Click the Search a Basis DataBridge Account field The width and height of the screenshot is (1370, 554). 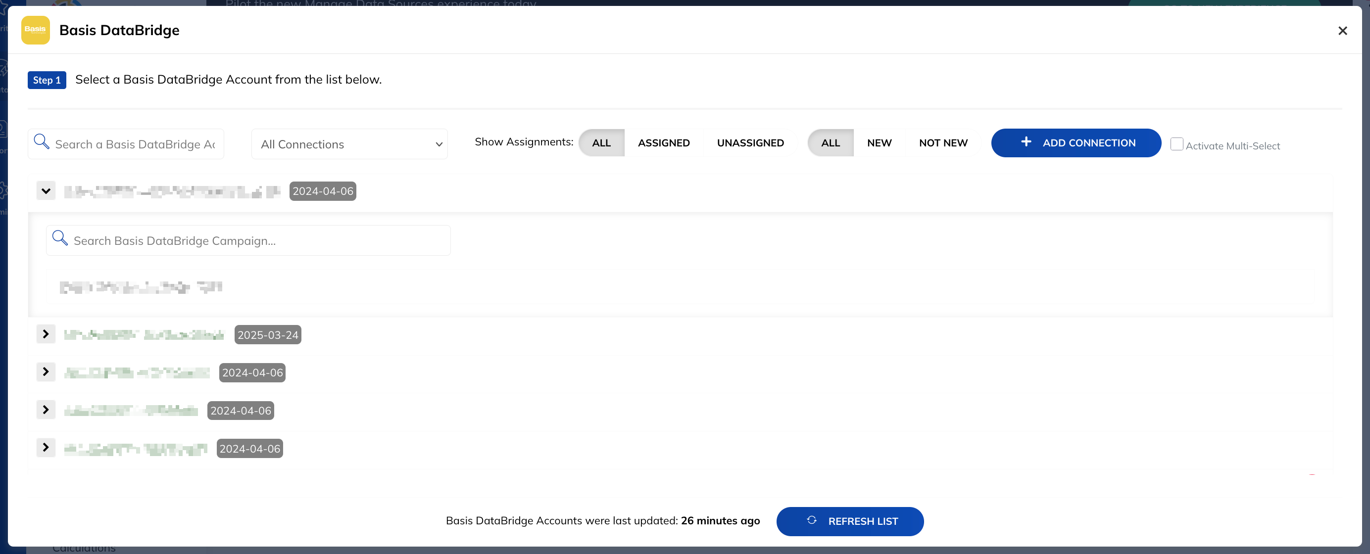point(126,144)
